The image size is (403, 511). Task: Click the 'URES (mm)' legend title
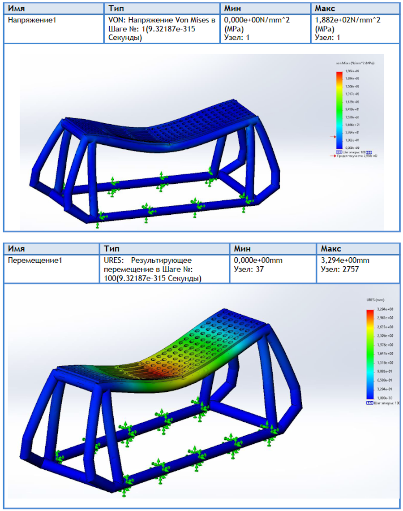[375, 300]
